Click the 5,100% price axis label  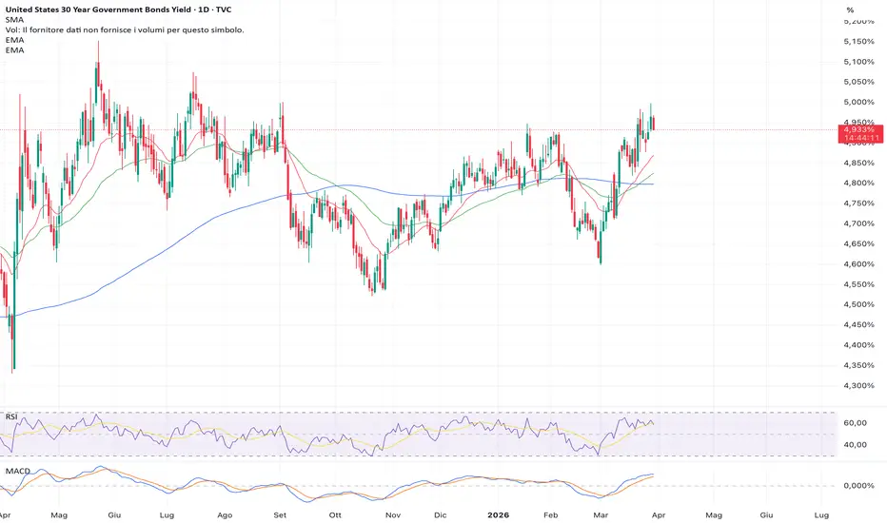[x=858, y=62]
